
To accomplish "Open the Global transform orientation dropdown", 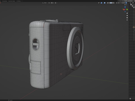I will coord(45,3).
